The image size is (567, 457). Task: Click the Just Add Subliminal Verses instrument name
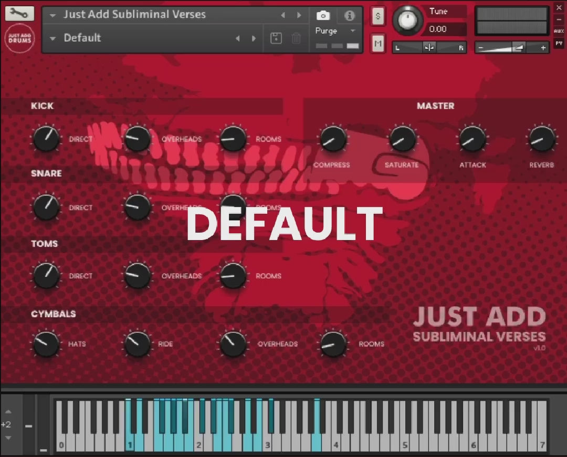click(x=134, y=15)
